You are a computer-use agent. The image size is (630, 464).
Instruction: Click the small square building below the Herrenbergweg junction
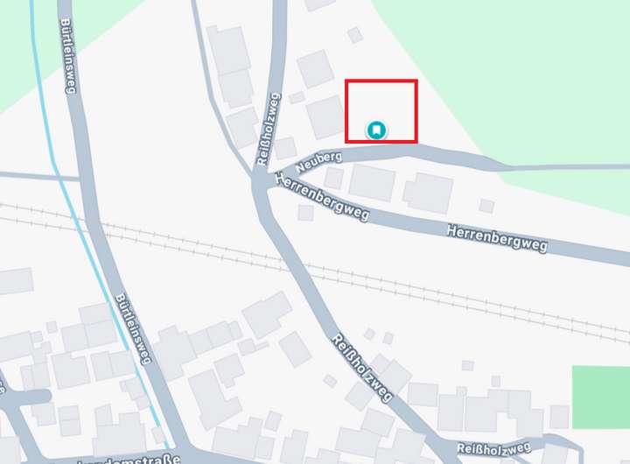(x=305, y=213)
